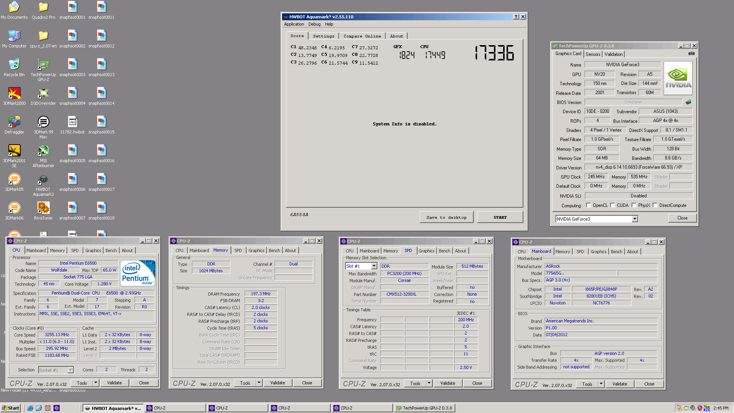Image resolution: width=734 pixels, height=413 pixels.
Task: Toggle the DirectCompute checkbox in GPU-Z
Action: [x=655, y=205]
